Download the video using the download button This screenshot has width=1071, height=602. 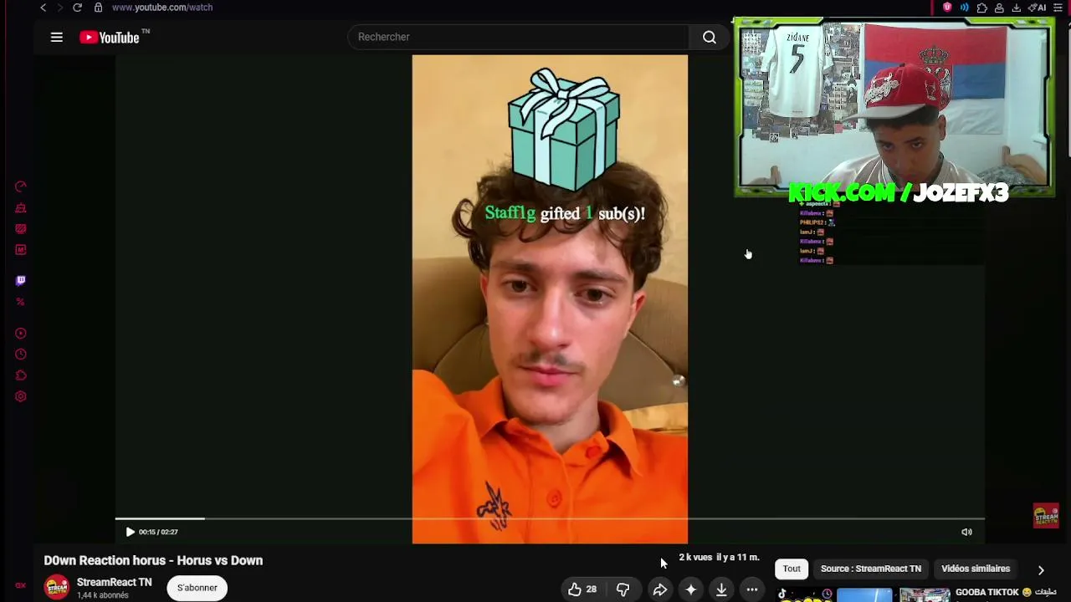pos(721,589)
